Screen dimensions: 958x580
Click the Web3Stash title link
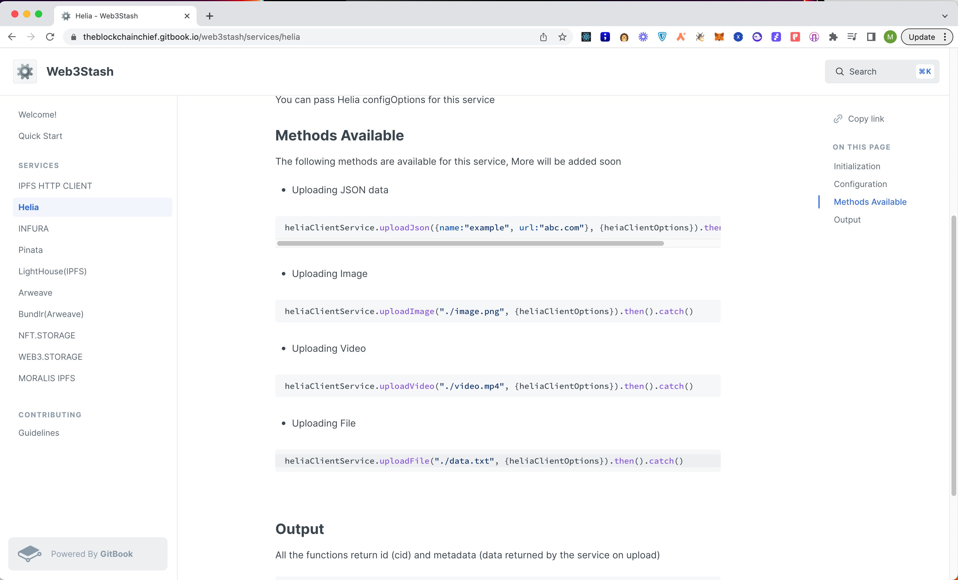(x=80, y=72)
